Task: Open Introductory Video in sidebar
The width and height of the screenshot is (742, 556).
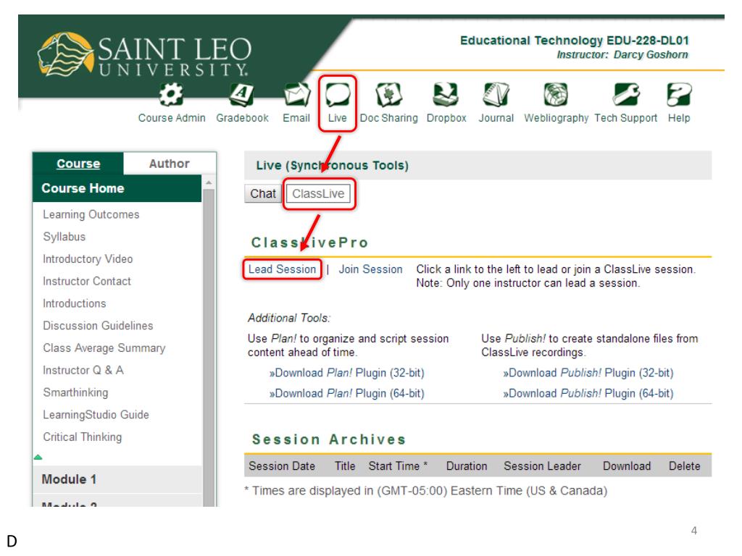Action: [x=88, y=259]
